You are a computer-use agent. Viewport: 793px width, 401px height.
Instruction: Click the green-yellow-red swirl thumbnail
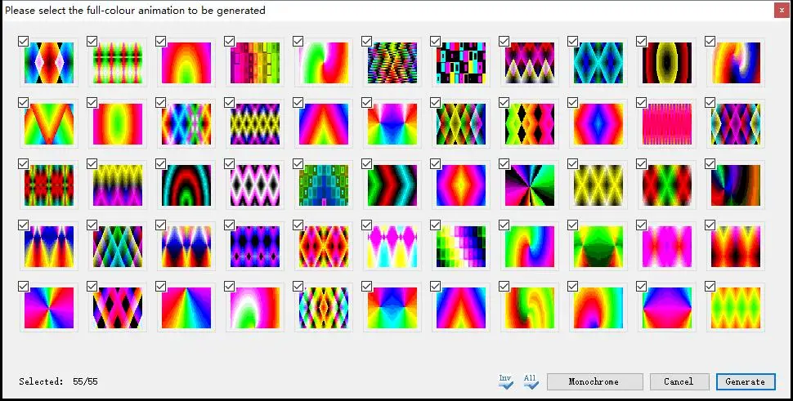[530, 308]
